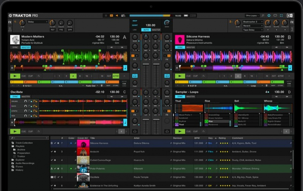Image resolution: width=303 pixels, height=191 pixels.
Task: Open the Reverb effect dropdown in FX2
Action: click(253, 26)
